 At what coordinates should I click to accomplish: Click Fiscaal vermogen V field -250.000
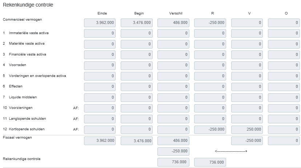click(x=247, y=141)
